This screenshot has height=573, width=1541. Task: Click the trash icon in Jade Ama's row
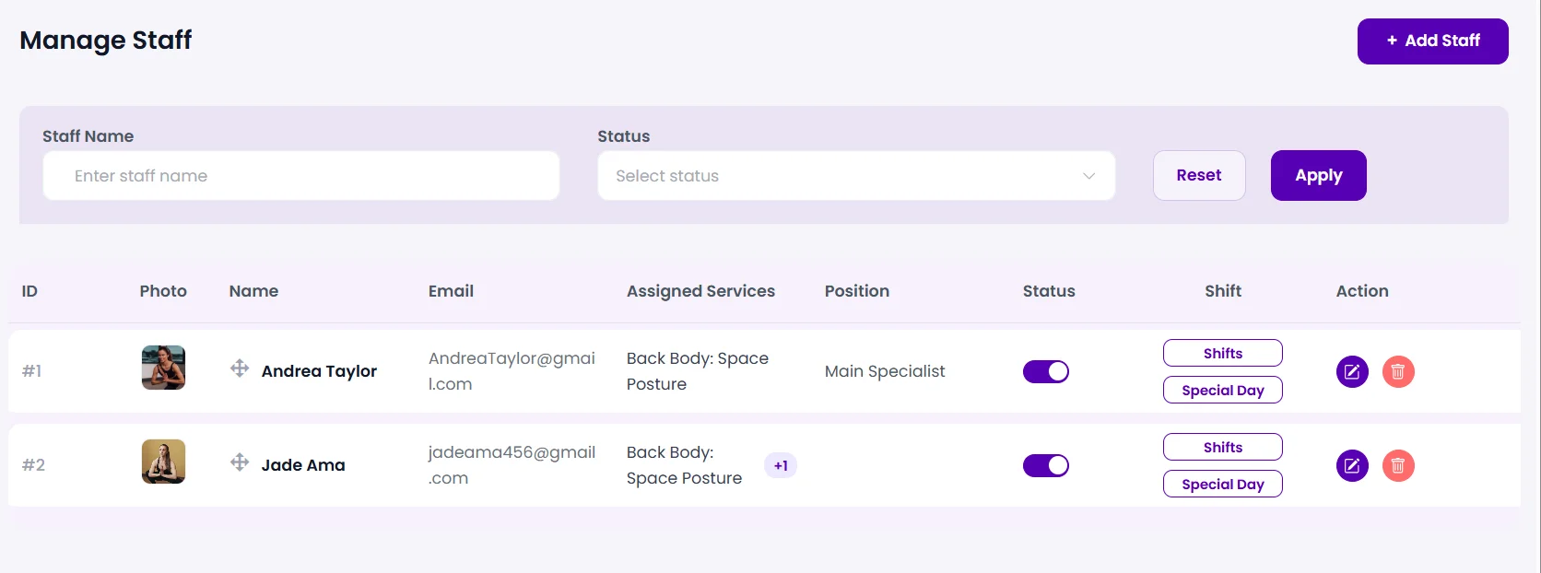point(1398,465)
